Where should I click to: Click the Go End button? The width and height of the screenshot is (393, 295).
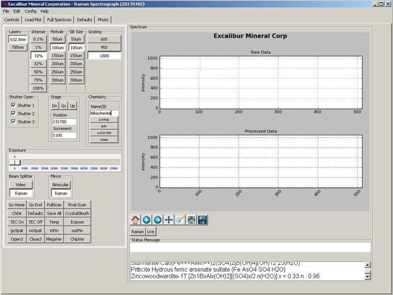[35, 205]
